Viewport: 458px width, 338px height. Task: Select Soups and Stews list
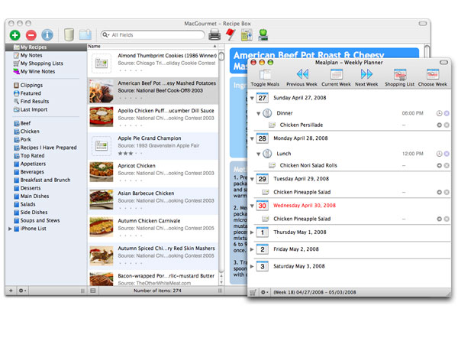click(40, 220)
